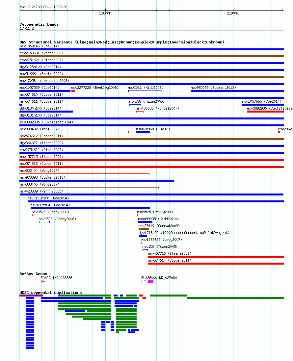
Task: Click the 21800k ruler tick label
Action: tap(105, 13)
